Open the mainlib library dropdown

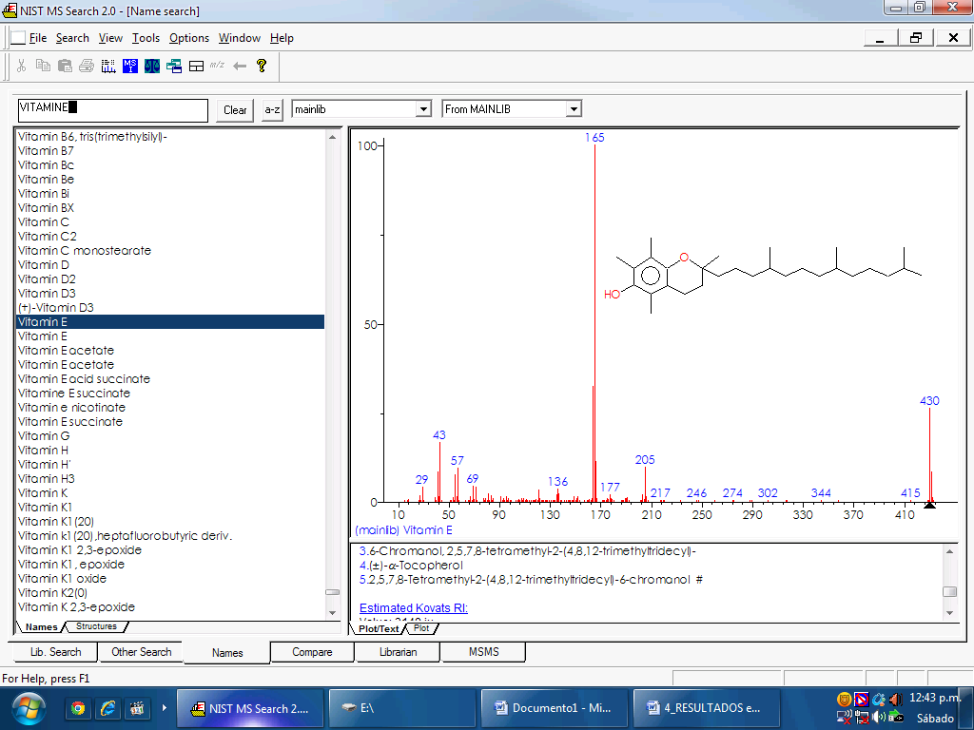click(423, 109)
